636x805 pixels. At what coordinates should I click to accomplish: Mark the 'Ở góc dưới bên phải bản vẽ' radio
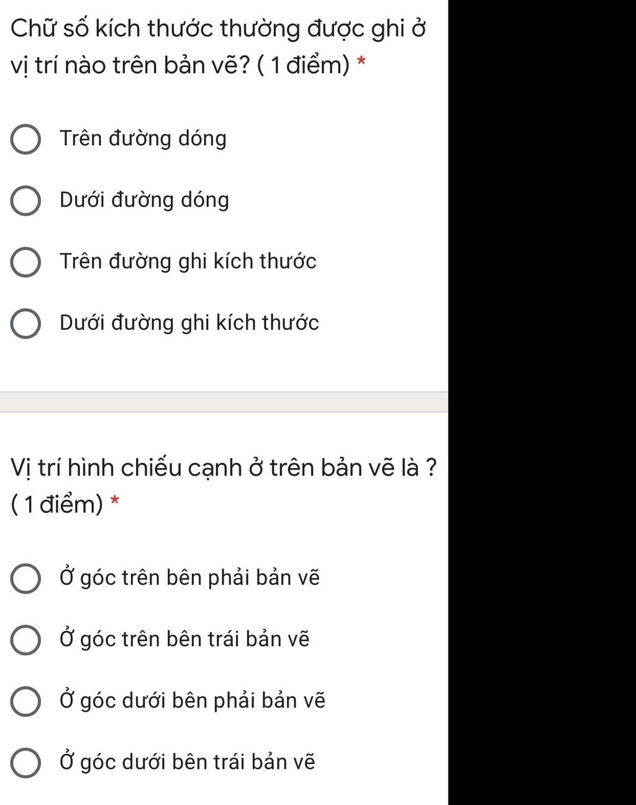coord(26,702)
